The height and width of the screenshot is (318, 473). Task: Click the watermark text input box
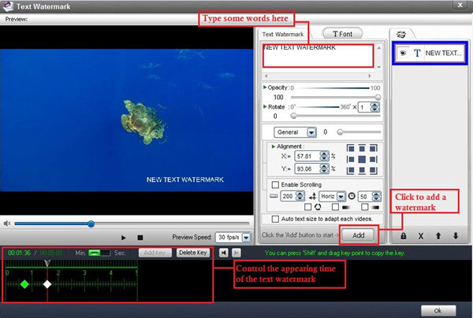(x=318, y=57)
